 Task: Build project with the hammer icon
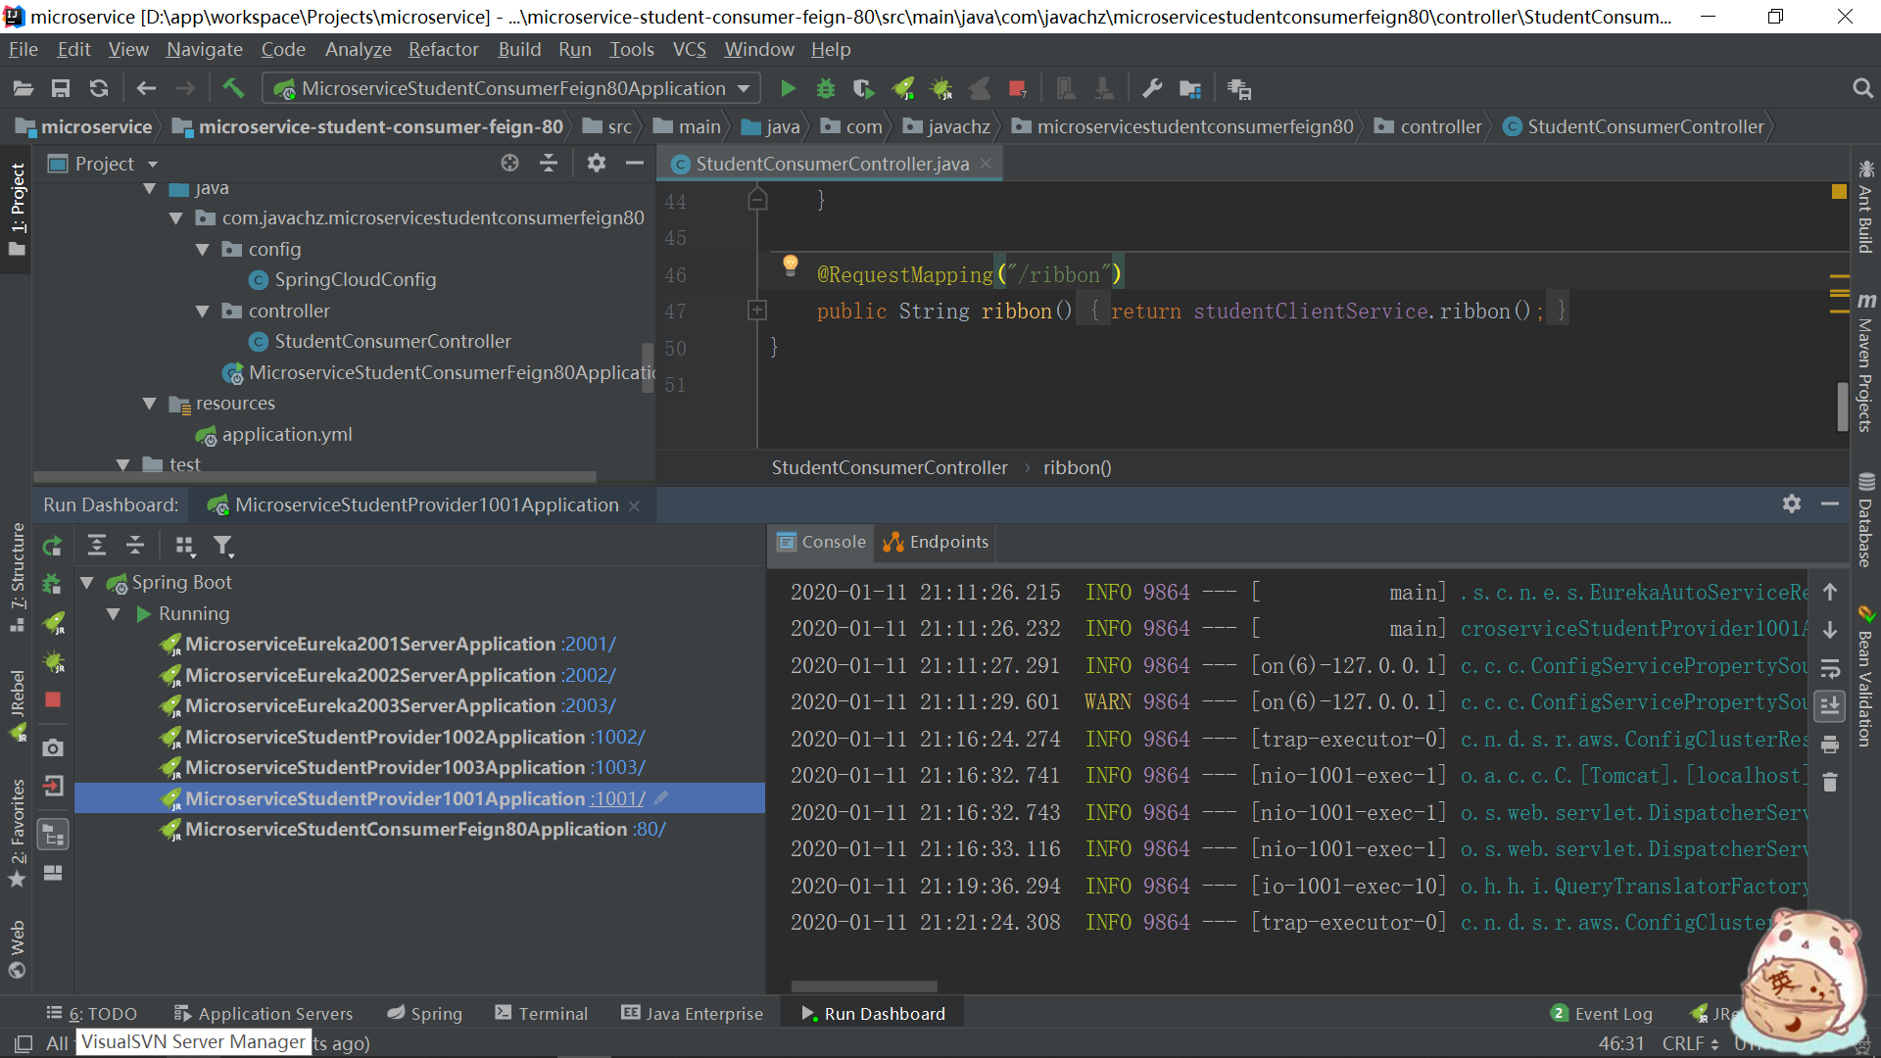pyautogui.click(x=233, y=88)
